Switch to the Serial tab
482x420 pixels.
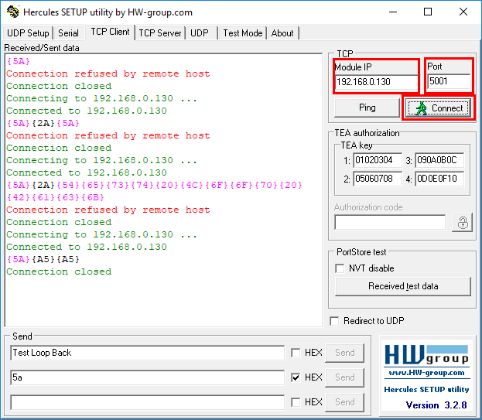coord(68,33)
